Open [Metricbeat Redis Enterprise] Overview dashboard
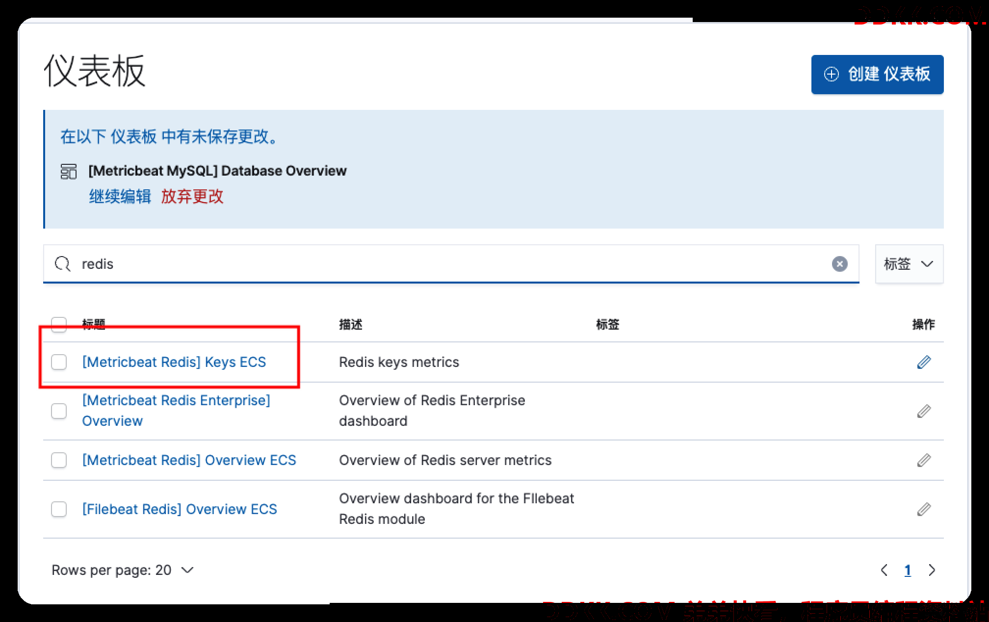 pos(176,411)
